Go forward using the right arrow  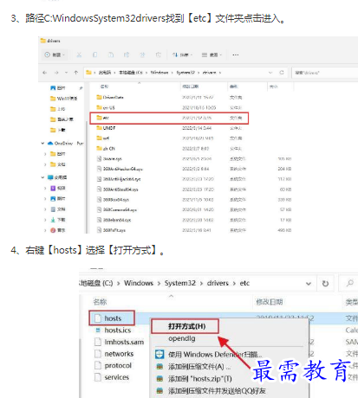pyautogui.click(x=56, y=73)
